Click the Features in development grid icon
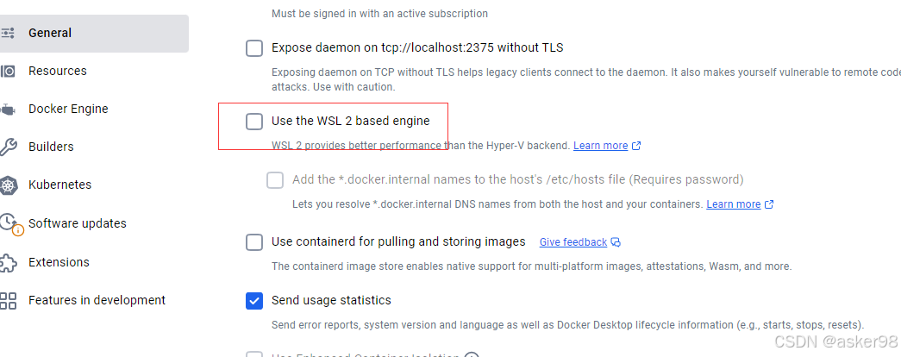Viewport: 901px width, 357px height. pos(8,300)
